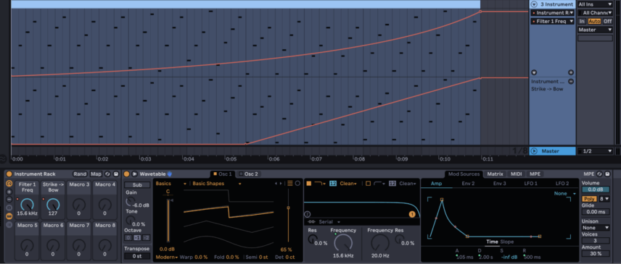Click the Filter 1 Freq macro knob
This screenshot has width=621, height=264.
click(28, 204)
